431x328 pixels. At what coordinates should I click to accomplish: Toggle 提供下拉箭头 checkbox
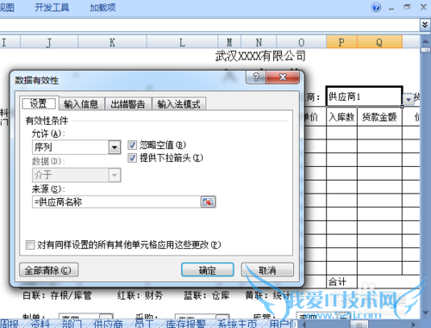tap(132, 158)
